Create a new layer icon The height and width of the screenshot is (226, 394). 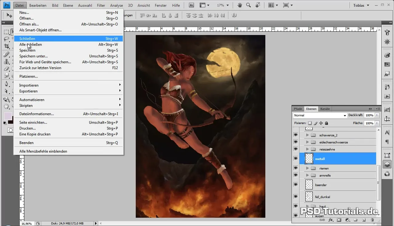point(364,220)
